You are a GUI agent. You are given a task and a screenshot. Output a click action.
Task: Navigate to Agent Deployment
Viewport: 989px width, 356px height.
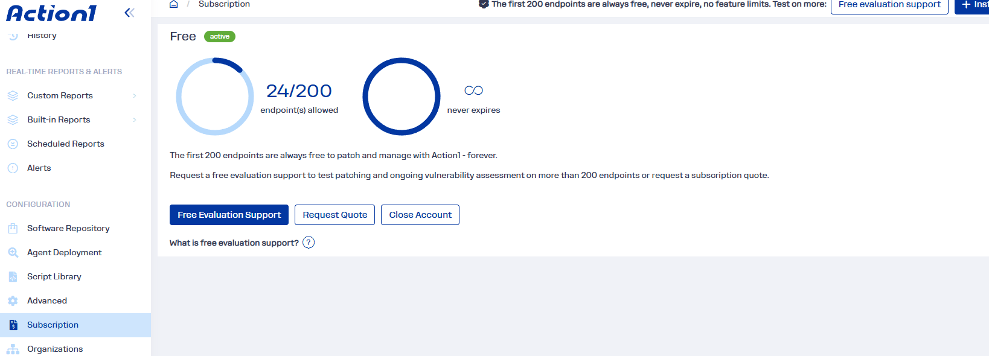coord(75,252)
